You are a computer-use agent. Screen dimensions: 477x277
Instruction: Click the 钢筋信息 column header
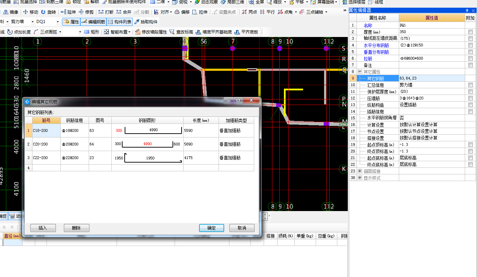74,120
